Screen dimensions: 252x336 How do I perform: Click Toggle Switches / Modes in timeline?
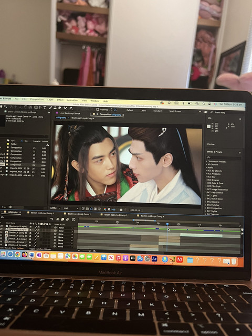tap(40, 249)
